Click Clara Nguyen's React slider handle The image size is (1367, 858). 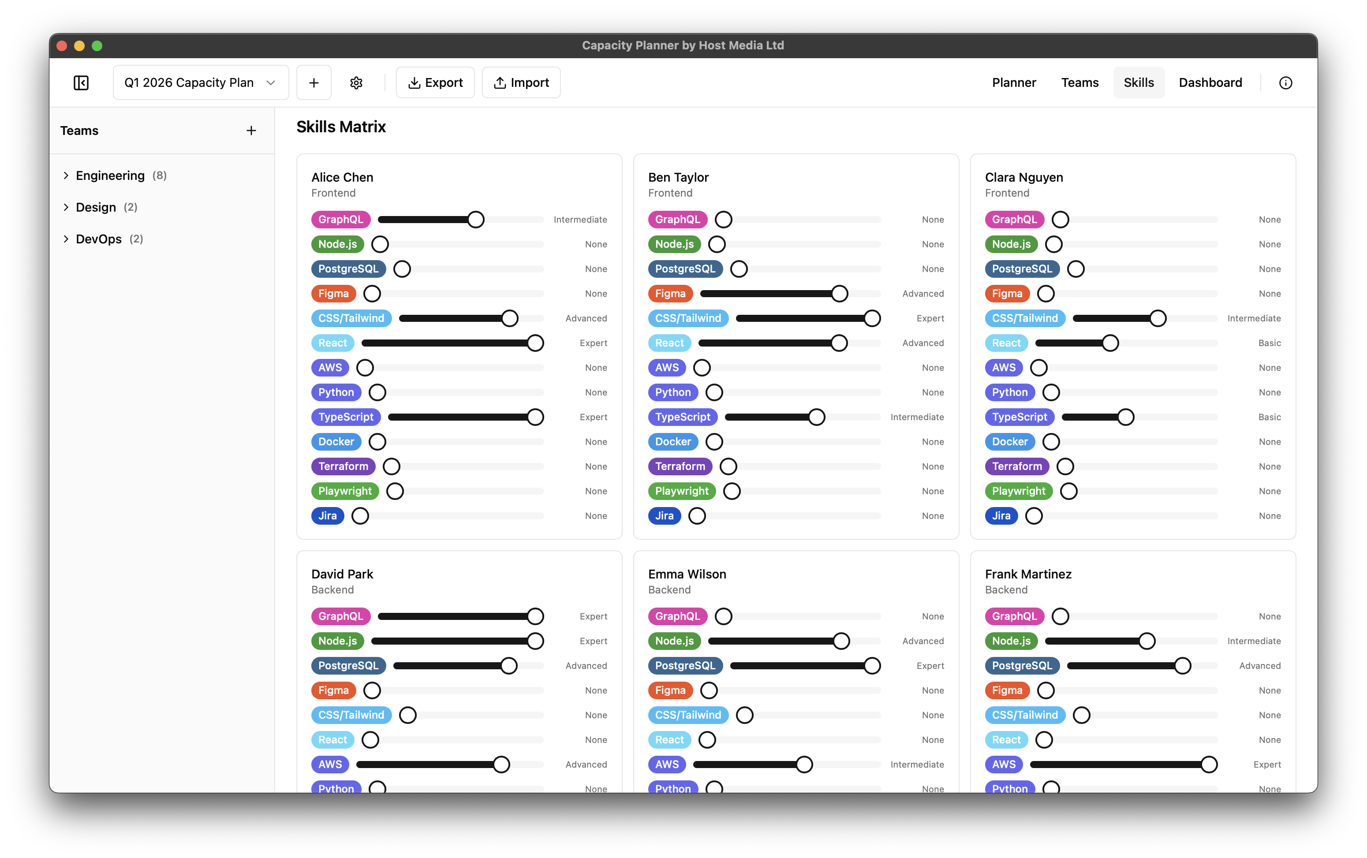click(x=1110, y=343)
